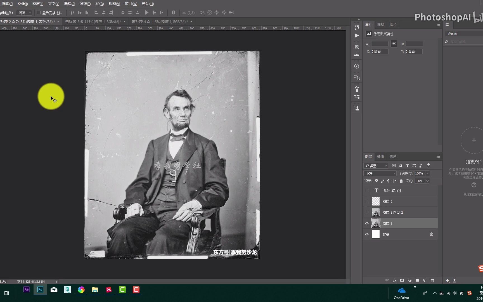The width and height of the screenshot is (483, 302).
Task: Filter layers by type layer icon
Action: tap(407, 166)
